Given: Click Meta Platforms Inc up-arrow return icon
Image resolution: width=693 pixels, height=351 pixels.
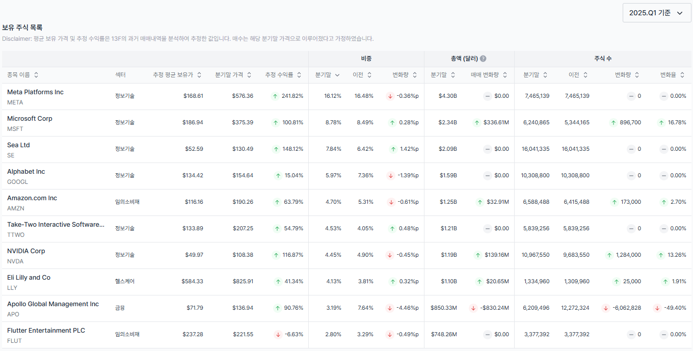Looking at the screenshot, I should 276,96.
